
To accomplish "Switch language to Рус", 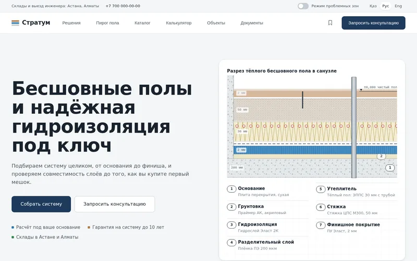I will tap(386, 6).
